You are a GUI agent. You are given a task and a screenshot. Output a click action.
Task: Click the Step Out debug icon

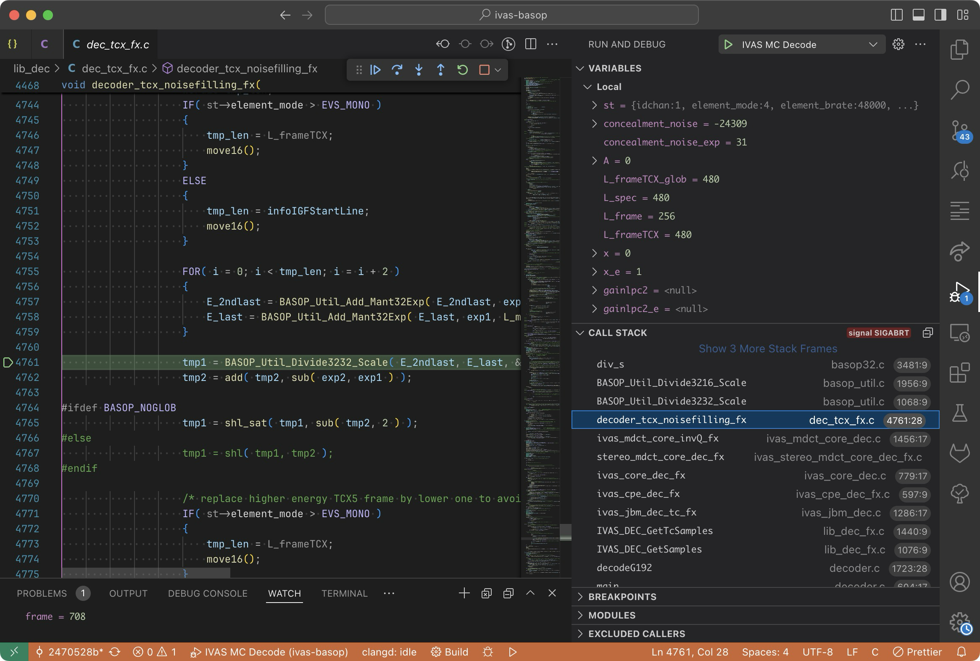[x=441, y=69]
